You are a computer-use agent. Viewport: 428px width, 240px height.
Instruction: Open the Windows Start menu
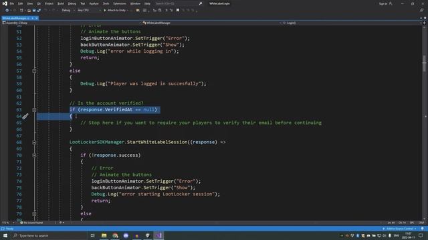[x=5, y=235]
